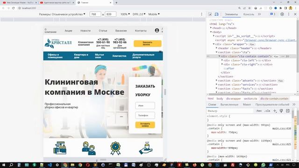
Task: Expand the head element node
Action: (x=211, y=28)
